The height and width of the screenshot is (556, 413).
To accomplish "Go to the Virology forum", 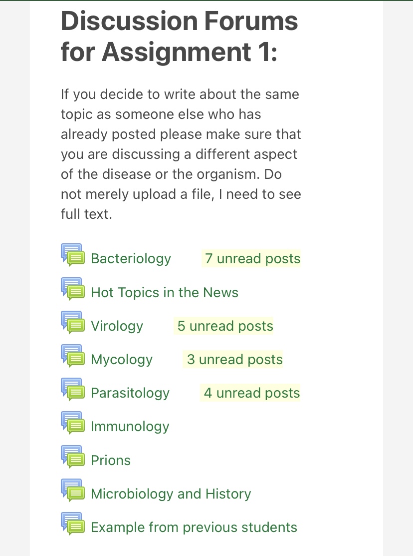I will click(117, 326).
